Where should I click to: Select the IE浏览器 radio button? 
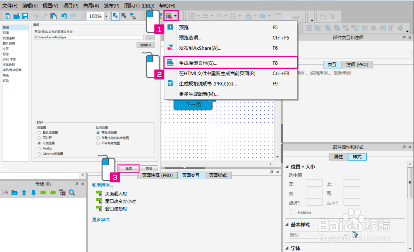pos(39,143)
